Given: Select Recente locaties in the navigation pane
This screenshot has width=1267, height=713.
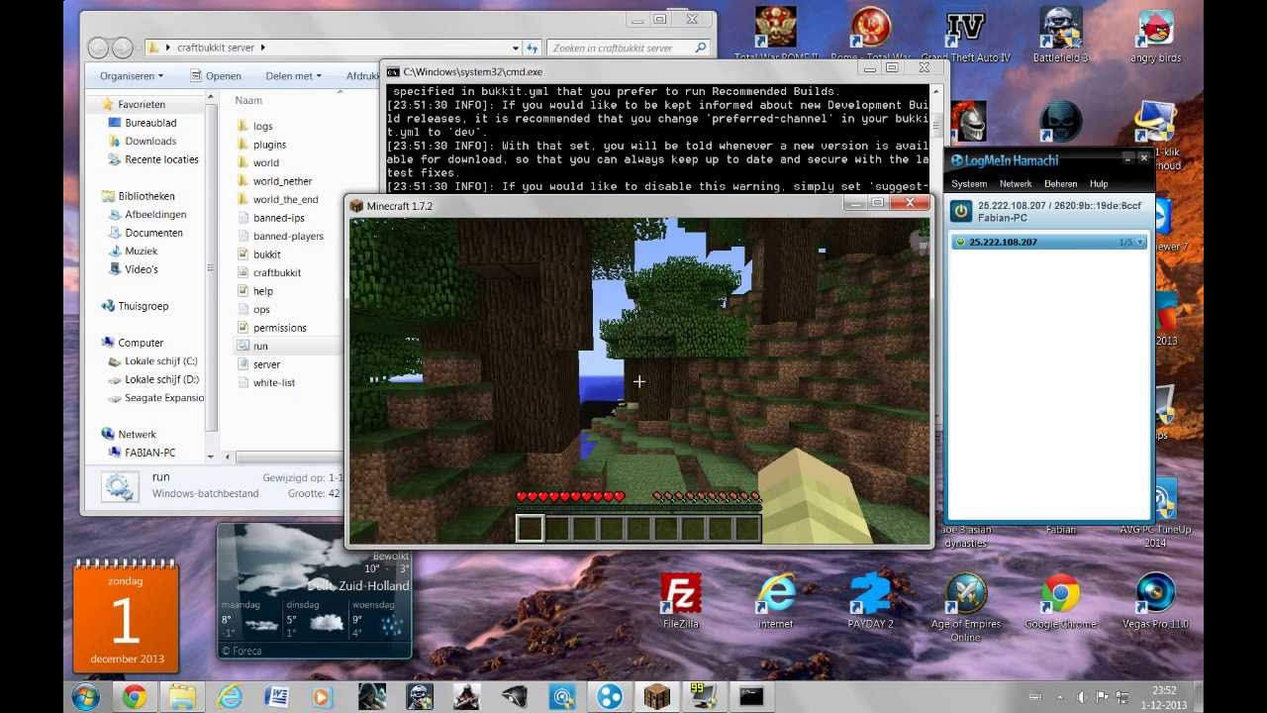Looking at the screenshot, I should pyautogui.click(x=161, y=159).
